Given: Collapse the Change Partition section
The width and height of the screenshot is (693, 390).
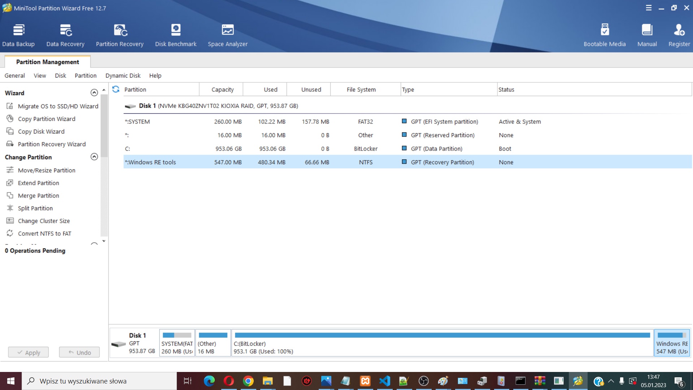Looking at the screenshot, I should click(94, 157).
